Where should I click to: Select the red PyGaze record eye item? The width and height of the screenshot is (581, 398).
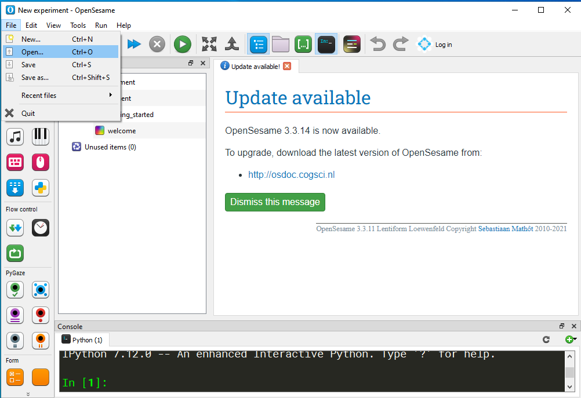41,315
